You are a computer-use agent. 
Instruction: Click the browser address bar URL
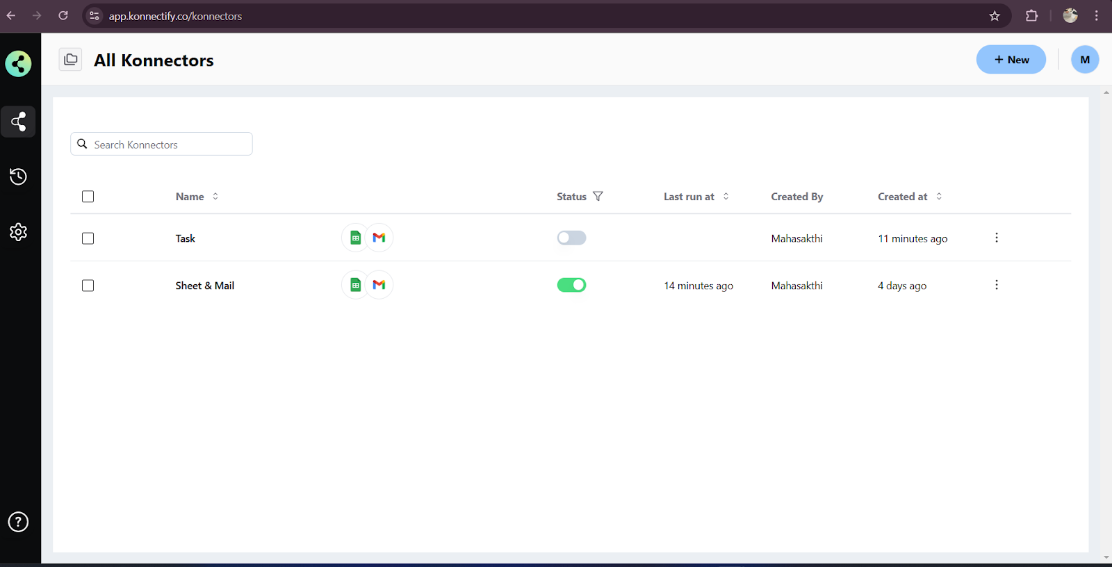[x=175, y=16]
